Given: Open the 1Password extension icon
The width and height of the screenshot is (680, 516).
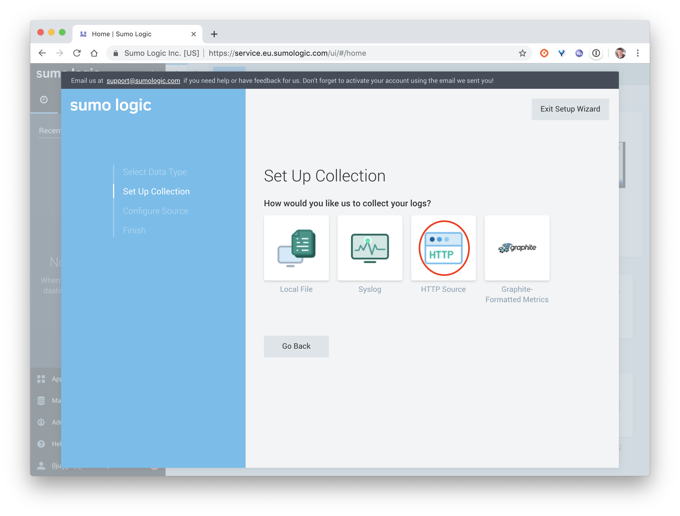Looking at the screenshot, I should (x=596, y=53).
